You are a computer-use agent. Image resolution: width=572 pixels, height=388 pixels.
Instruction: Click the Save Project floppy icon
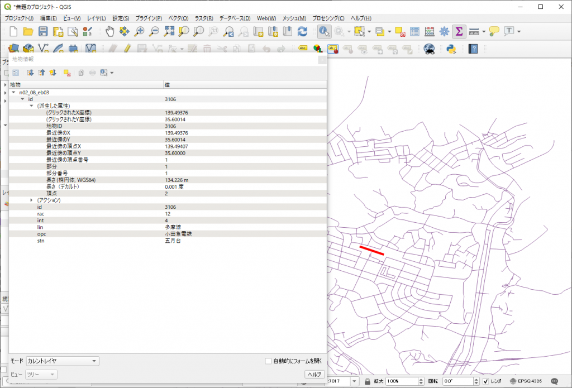pos(43,32)
